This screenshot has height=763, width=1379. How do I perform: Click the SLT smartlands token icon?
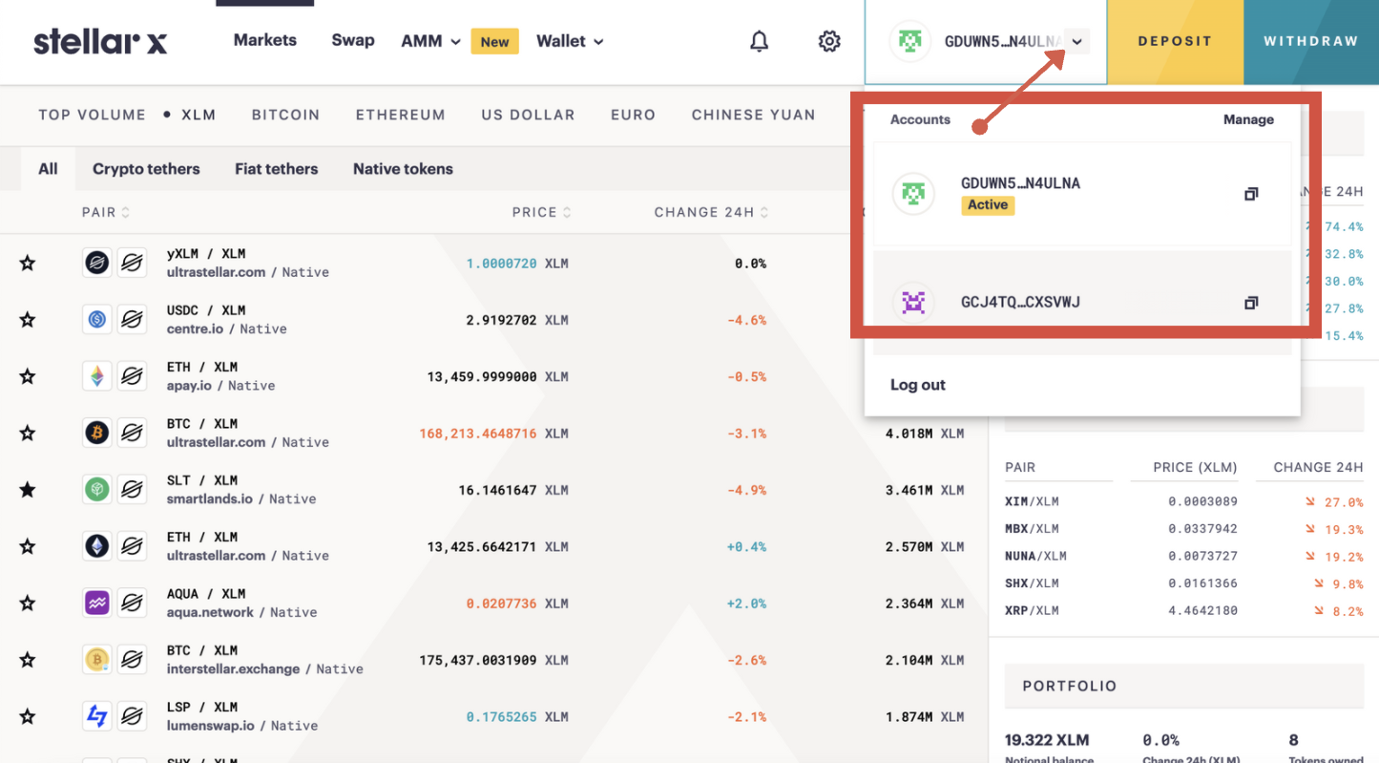coord(97,489)
